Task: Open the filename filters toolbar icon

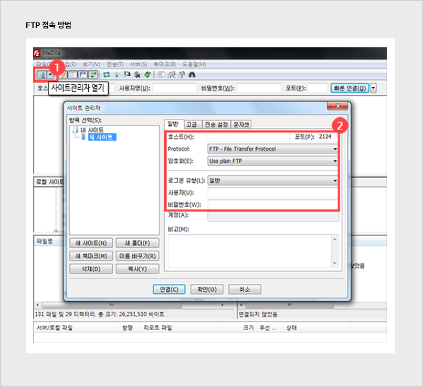Action: pos(162,75)
